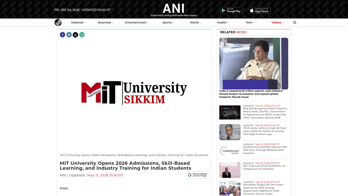Viewport: 348px width, 196px height.
Task: Expand the Sports menu
Action: pyautogui.click(x=168, y=22)
